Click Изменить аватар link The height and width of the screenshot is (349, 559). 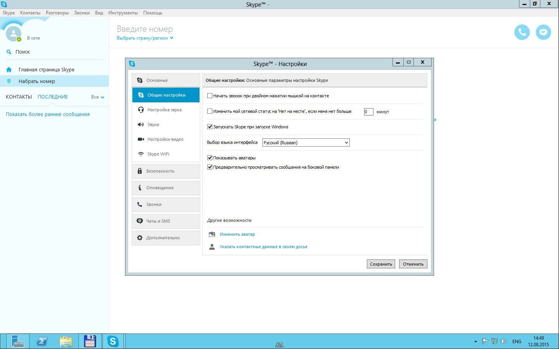coord(237,234)
